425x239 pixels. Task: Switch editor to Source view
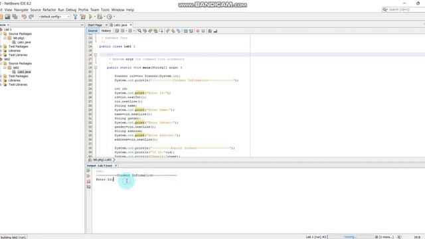[x=92, y=31]
